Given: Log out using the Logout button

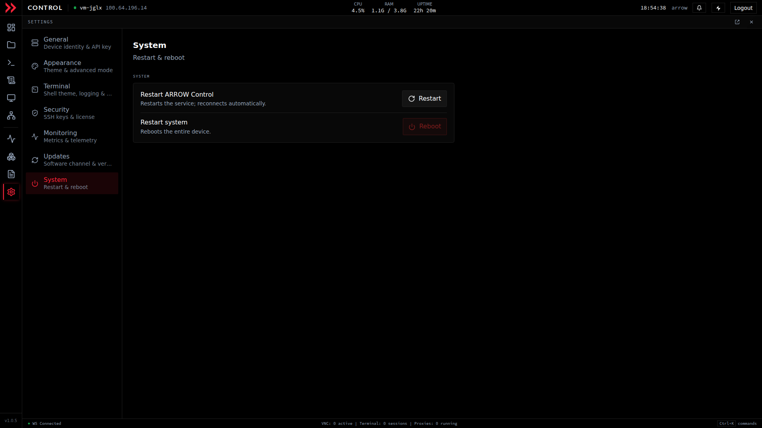Looking at the screenshot, I should pyautogui.click(x=743, y=8).
